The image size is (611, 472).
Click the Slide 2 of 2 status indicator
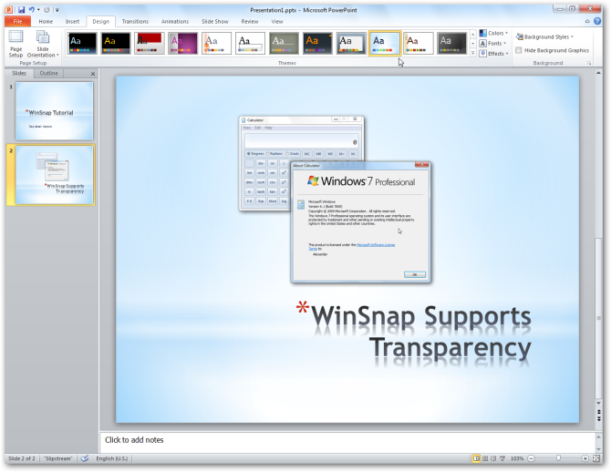(x=22, y=458)
